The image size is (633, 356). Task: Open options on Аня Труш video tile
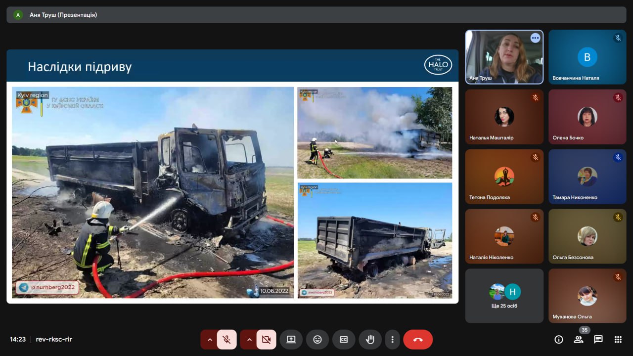[535, 38]
